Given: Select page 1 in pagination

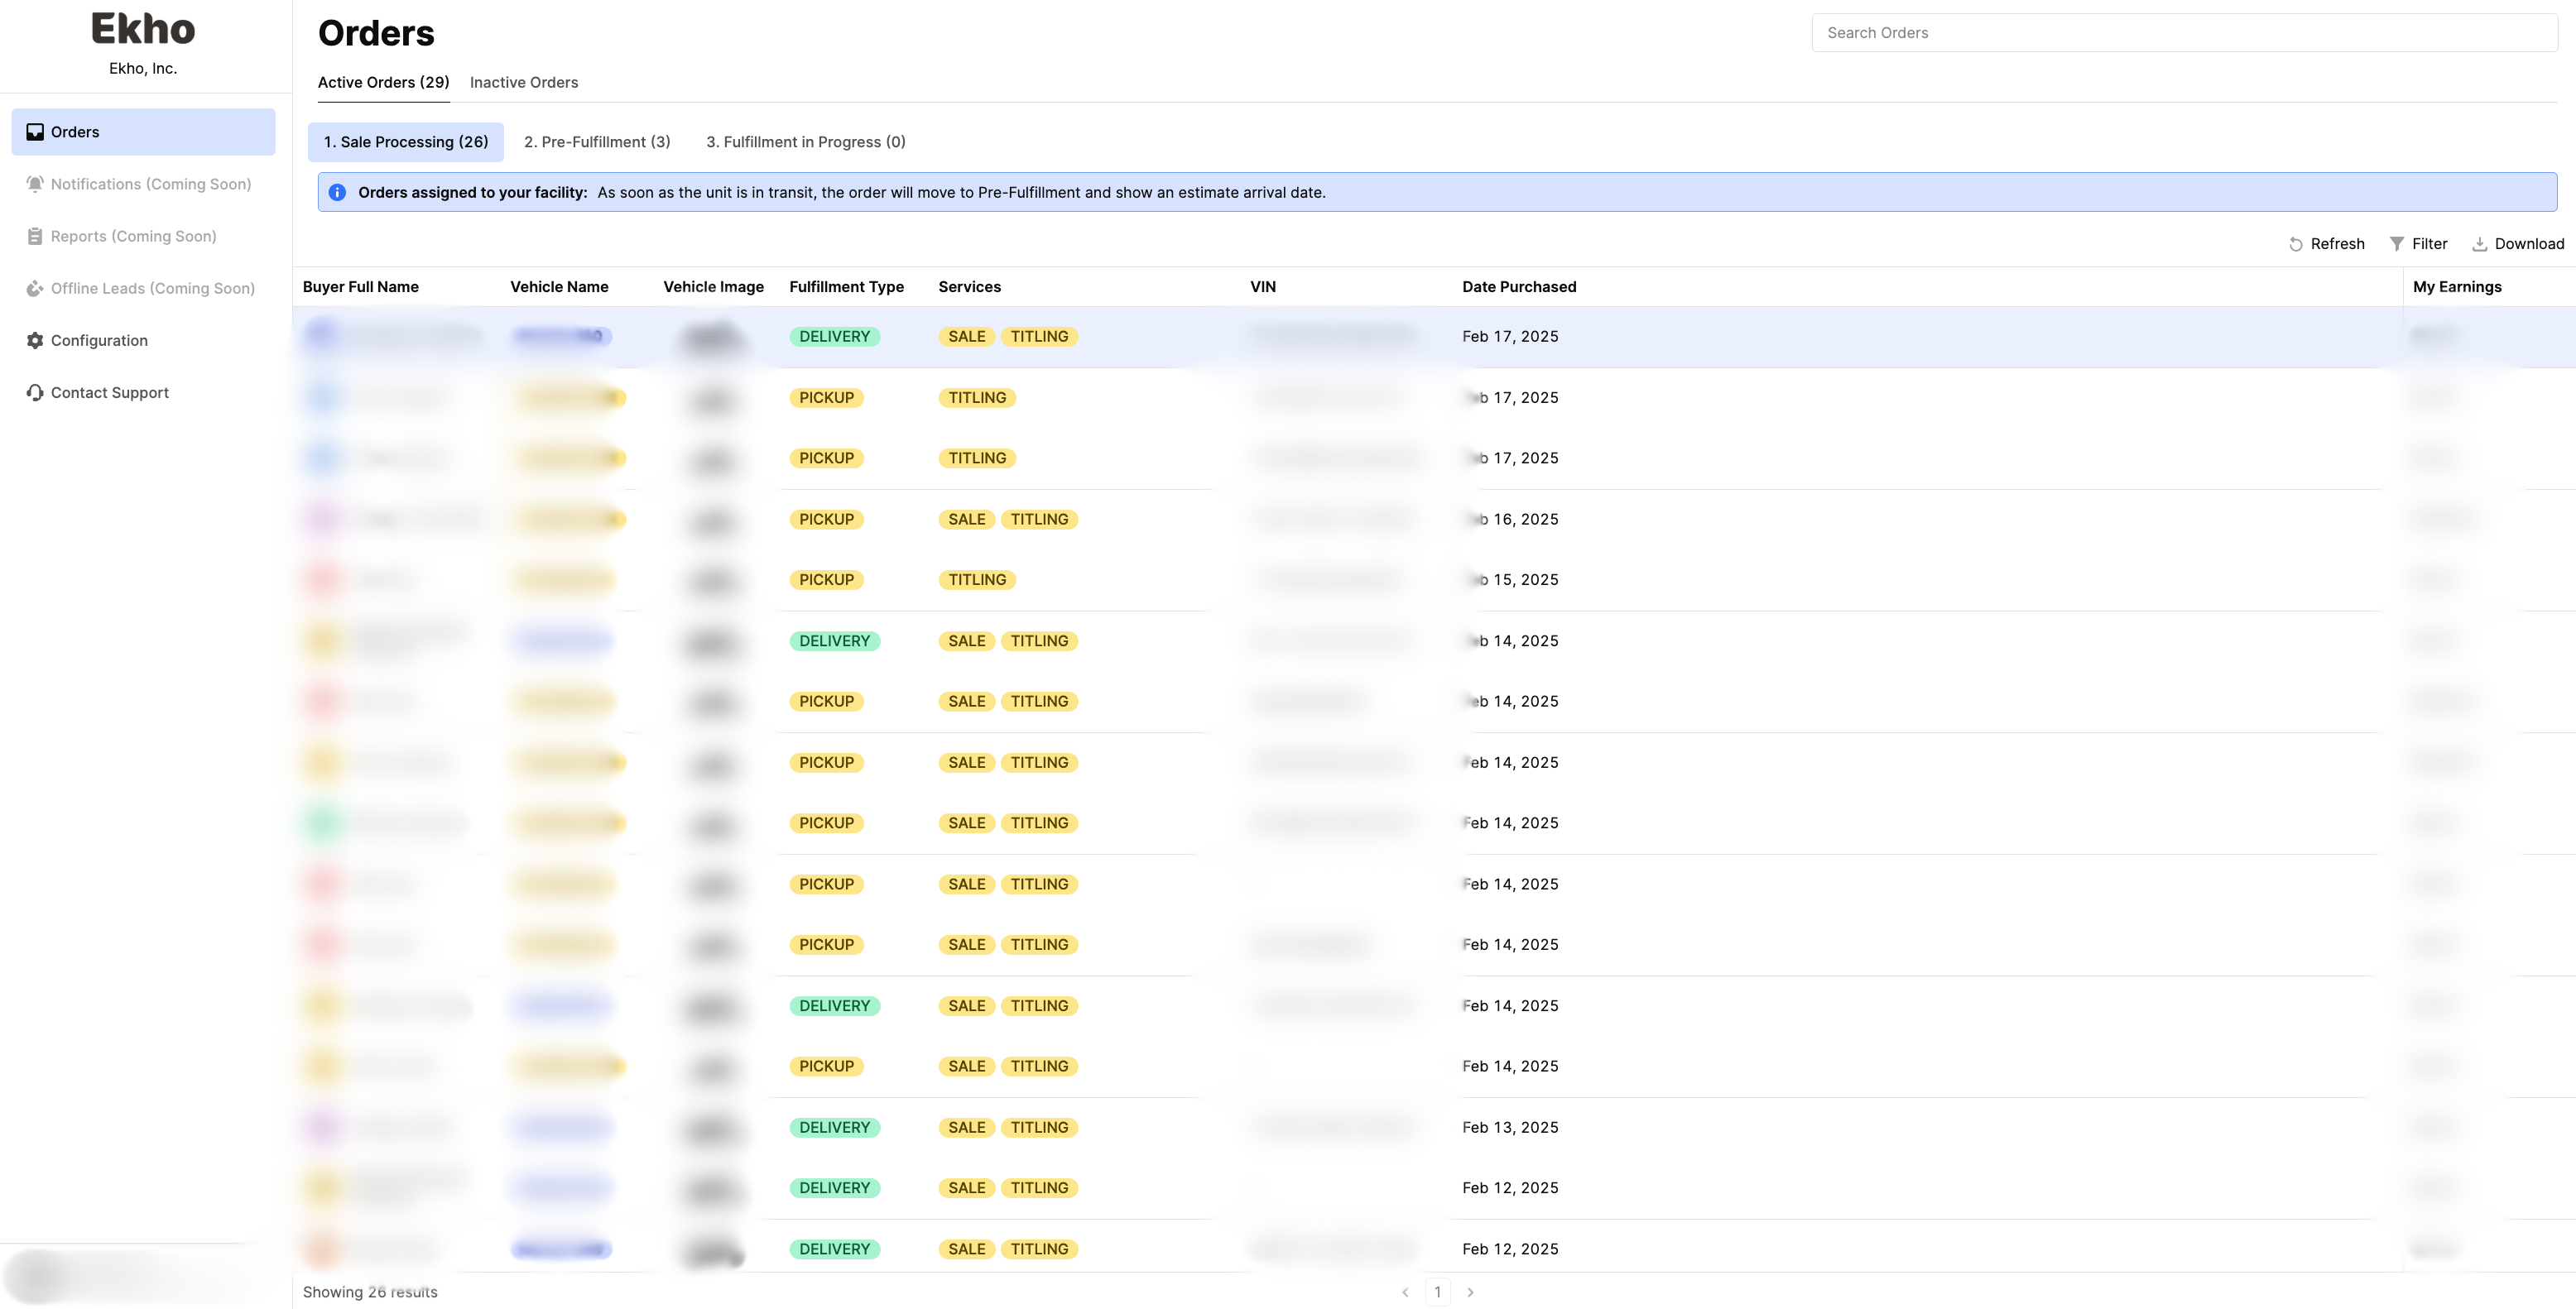Looking at the screenshot, I should 1437,1292.
